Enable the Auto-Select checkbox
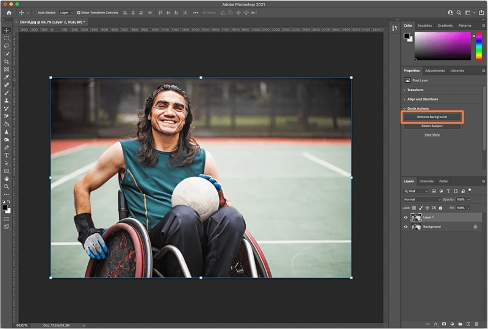The image size is (488, 329). pyautogui.click(x=35, y=12)
